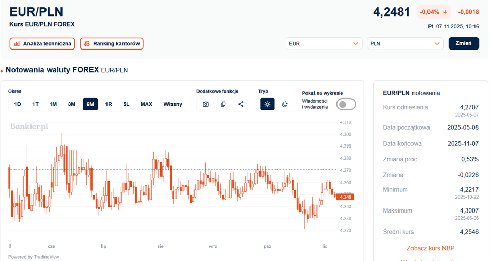The width and height of the screenshot is (490, 261).
Task: Click the chart icon in Analiza techniczna
Action: coord(17,44)
